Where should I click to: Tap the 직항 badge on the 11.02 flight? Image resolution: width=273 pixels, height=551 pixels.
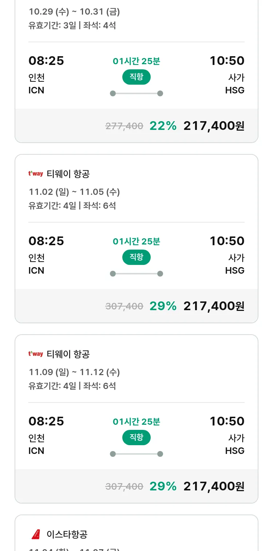tap(136, 257)
